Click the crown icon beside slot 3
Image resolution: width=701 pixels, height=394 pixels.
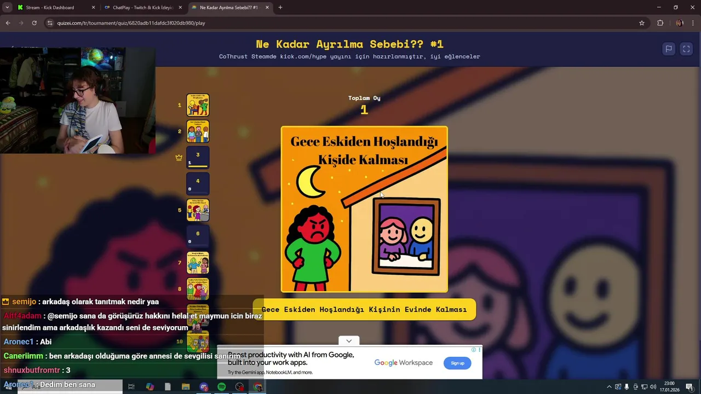click(x=179, y=158)
